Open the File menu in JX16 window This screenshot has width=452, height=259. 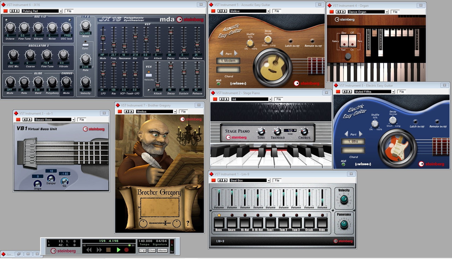click(69, 11)
